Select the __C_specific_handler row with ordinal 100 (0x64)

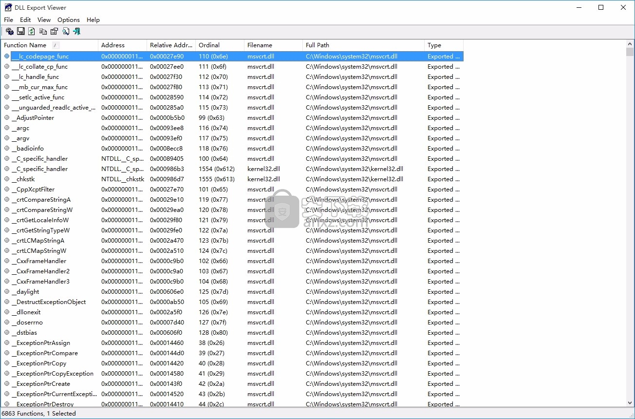click(x=232, y=159)
